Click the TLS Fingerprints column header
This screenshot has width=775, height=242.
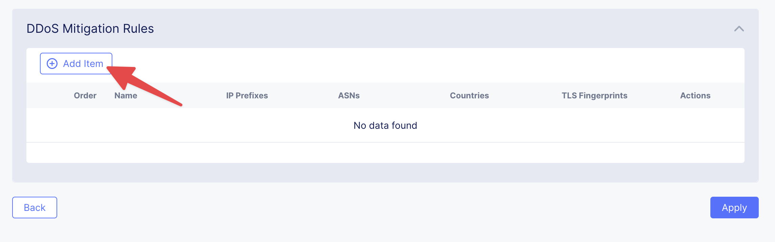point(594,96)
